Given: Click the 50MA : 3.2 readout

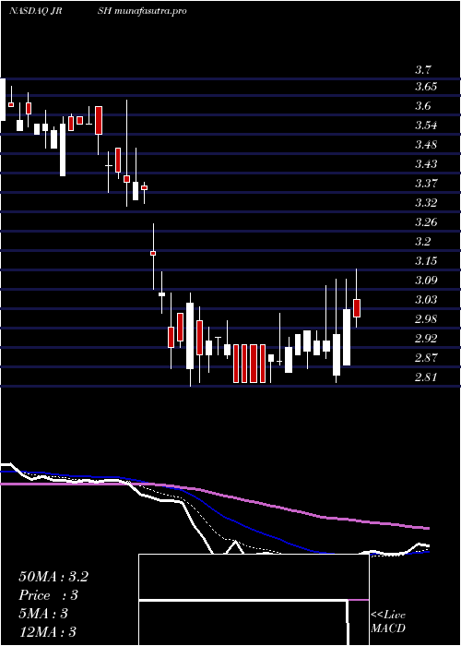Looking at the screenshot, I should click(x=53, y=577).
